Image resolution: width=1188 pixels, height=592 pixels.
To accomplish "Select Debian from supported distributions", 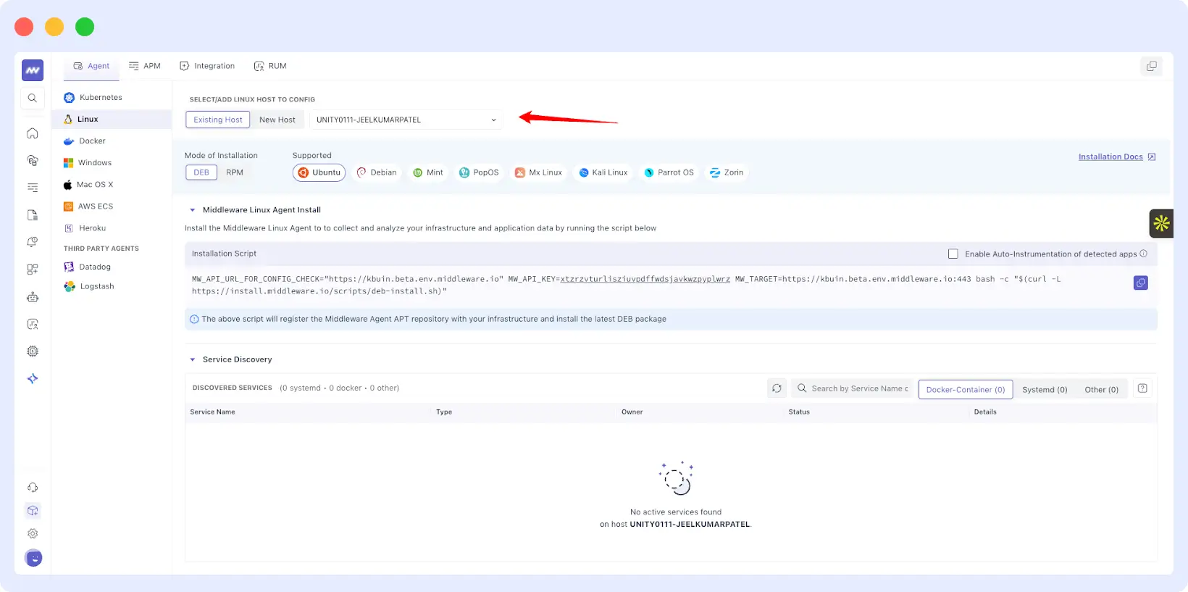I will point(377,172).
